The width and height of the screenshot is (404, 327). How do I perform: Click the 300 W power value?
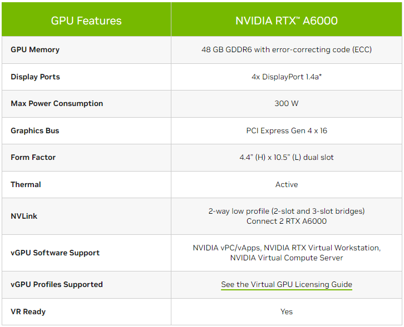pos(287,104)
